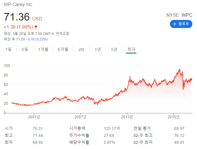Click the 배당수익률 label
197x149 pixels.
[79, 142]
